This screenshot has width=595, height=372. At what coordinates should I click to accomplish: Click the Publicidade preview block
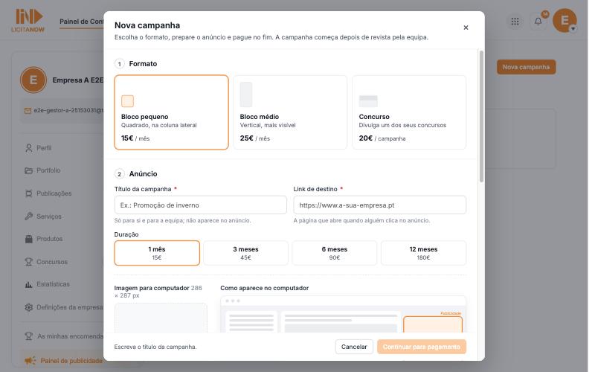(433, 324)
